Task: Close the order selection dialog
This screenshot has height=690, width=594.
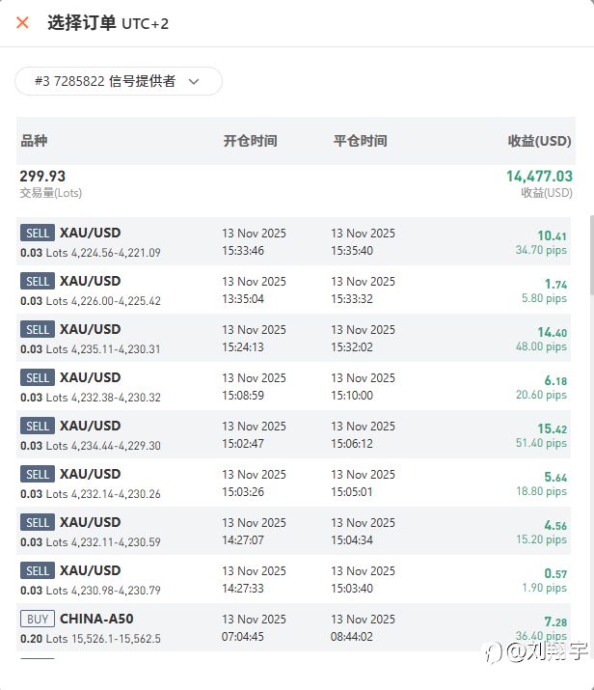Action: click(22, 22)
